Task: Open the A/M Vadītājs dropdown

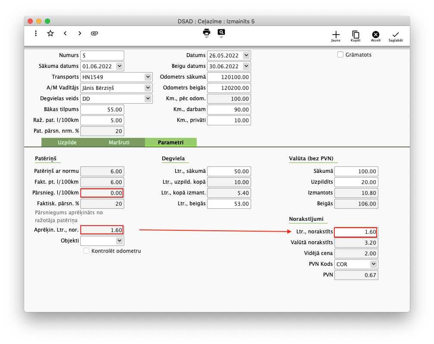Action: tap(148, 88)
